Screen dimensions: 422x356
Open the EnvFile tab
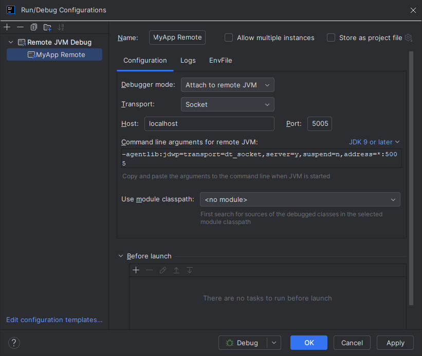pos(220,60)
